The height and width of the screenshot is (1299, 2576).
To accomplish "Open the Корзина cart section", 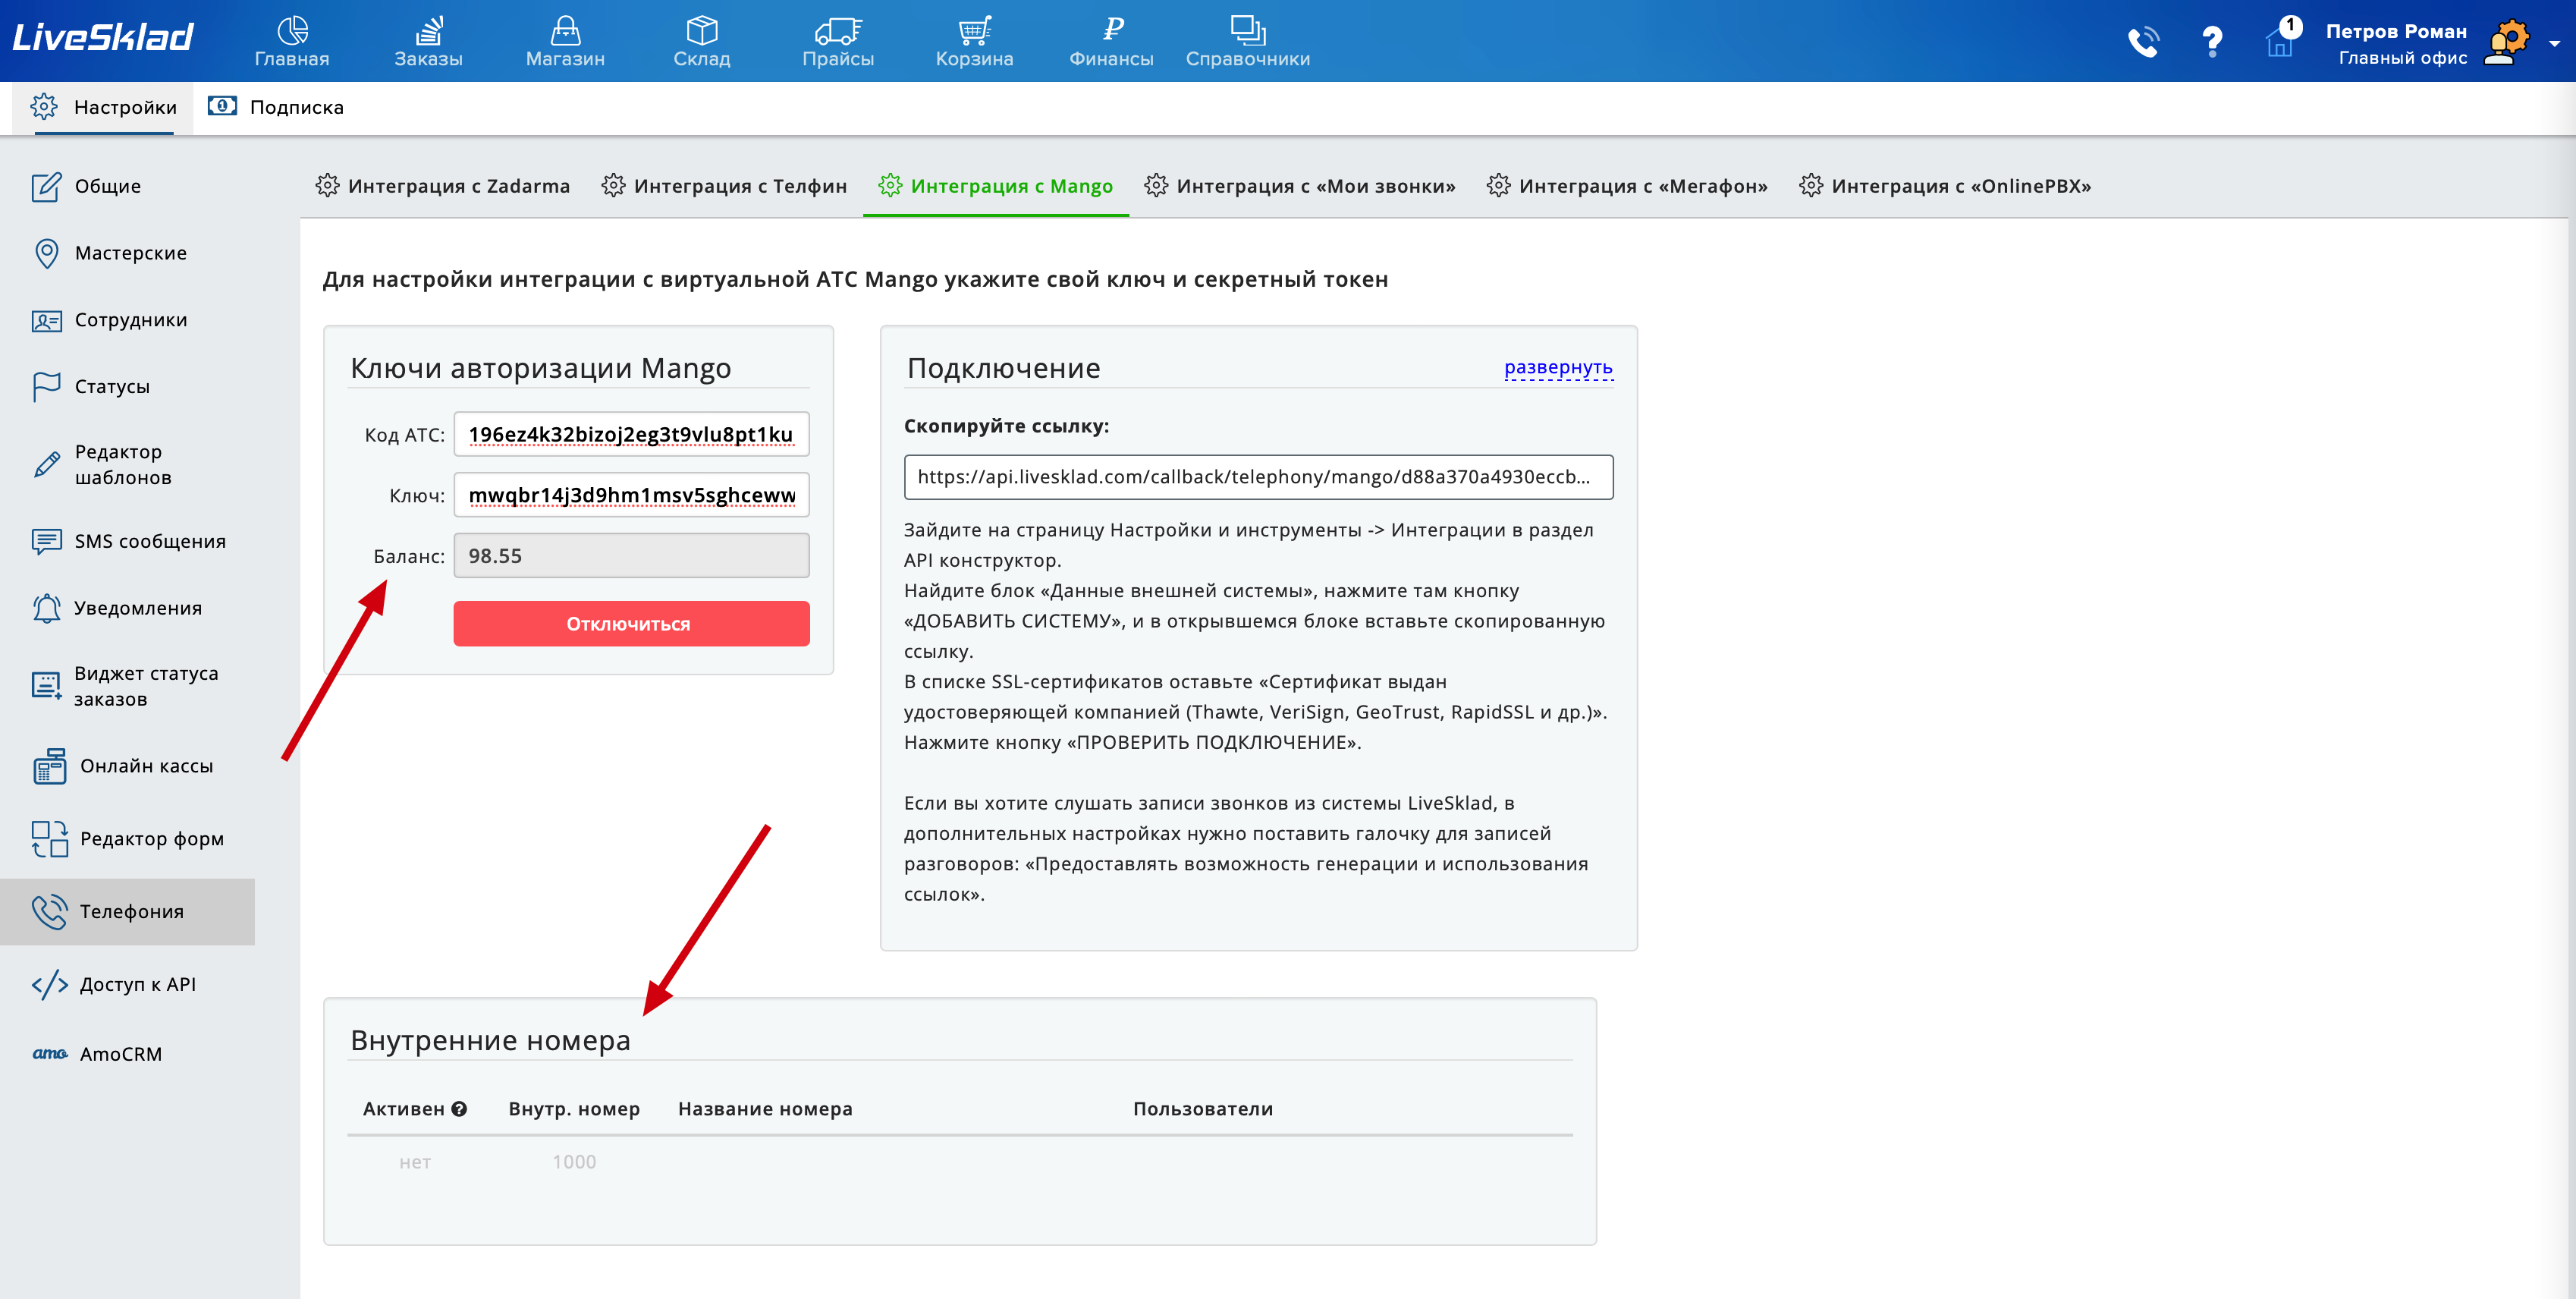I will pyautogui.click(x=974, y=41).
